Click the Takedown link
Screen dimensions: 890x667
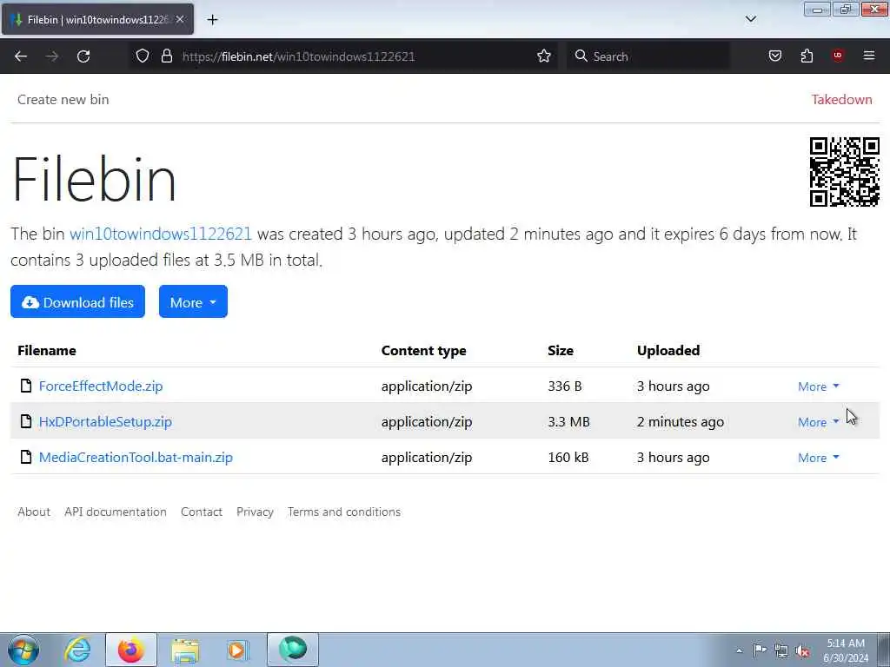click(841, 99)
